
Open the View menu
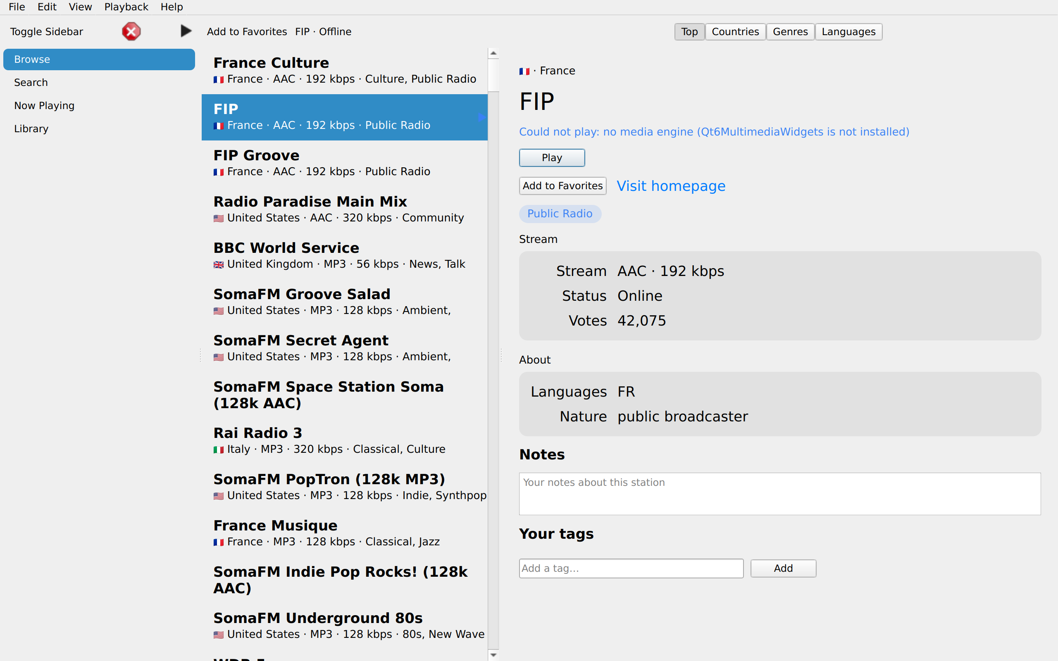click(81, 7)
